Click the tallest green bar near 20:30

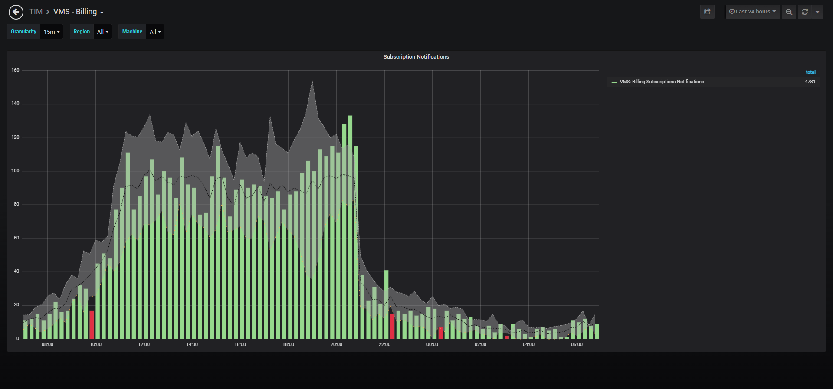coord(350,227)
